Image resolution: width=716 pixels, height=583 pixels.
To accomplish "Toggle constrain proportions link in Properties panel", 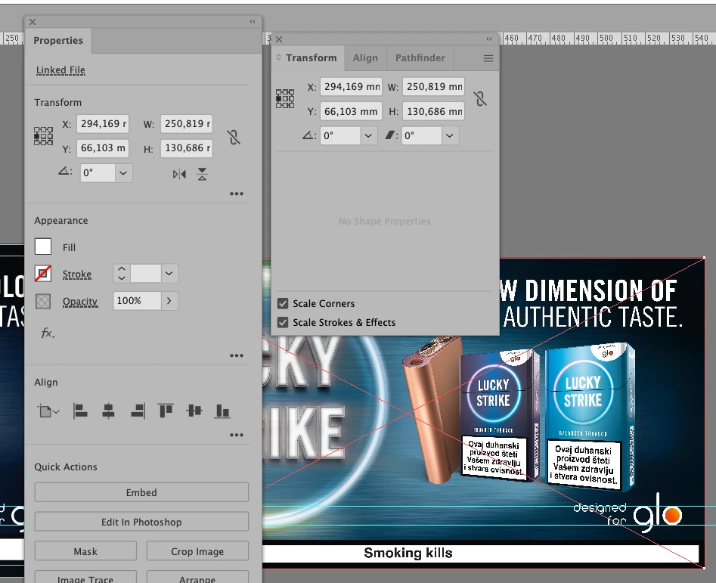I will (x=234, y=137).
